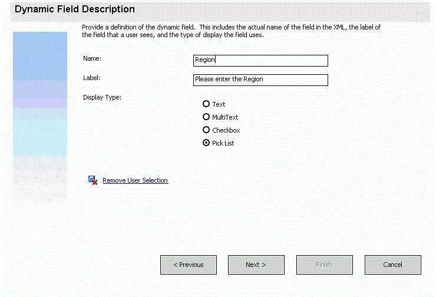Click the 'Display Type:' label
Viewport: 436px width, 297px height.
pyautogui.click(x=103, y=97)
